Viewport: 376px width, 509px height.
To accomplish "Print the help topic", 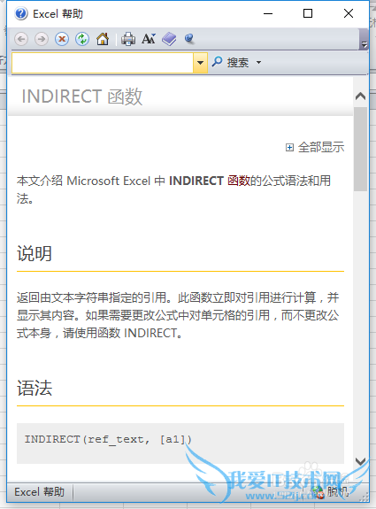I will click(128, 39).
